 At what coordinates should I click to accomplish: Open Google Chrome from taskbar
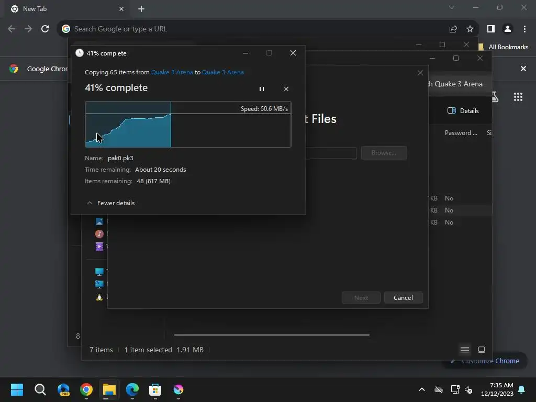point(86,389)
